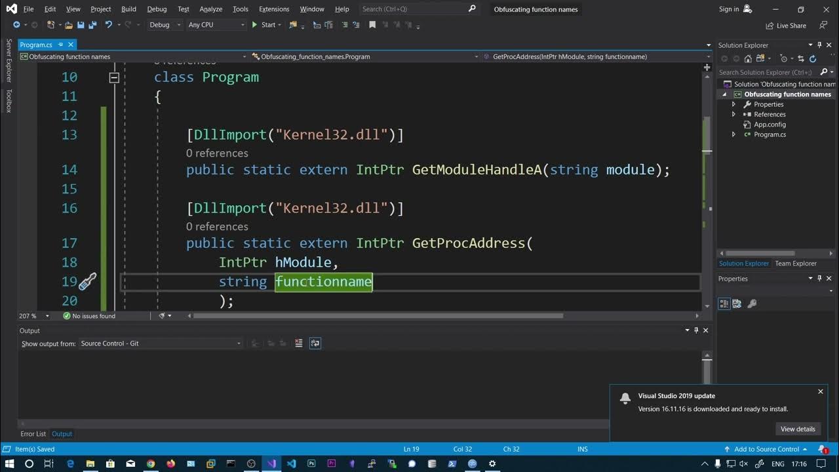This screenshot has height=472, width=839.
Task: Open Photoshop from the taskbar
Action: point(311,463)
